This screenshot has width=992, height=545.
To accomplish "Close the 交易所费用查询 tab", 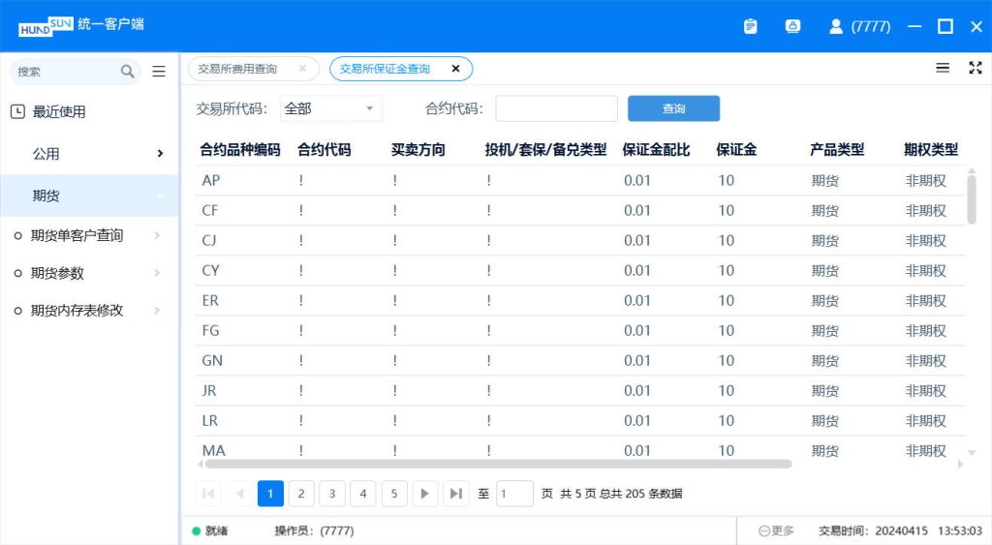I will coord(302,69).
